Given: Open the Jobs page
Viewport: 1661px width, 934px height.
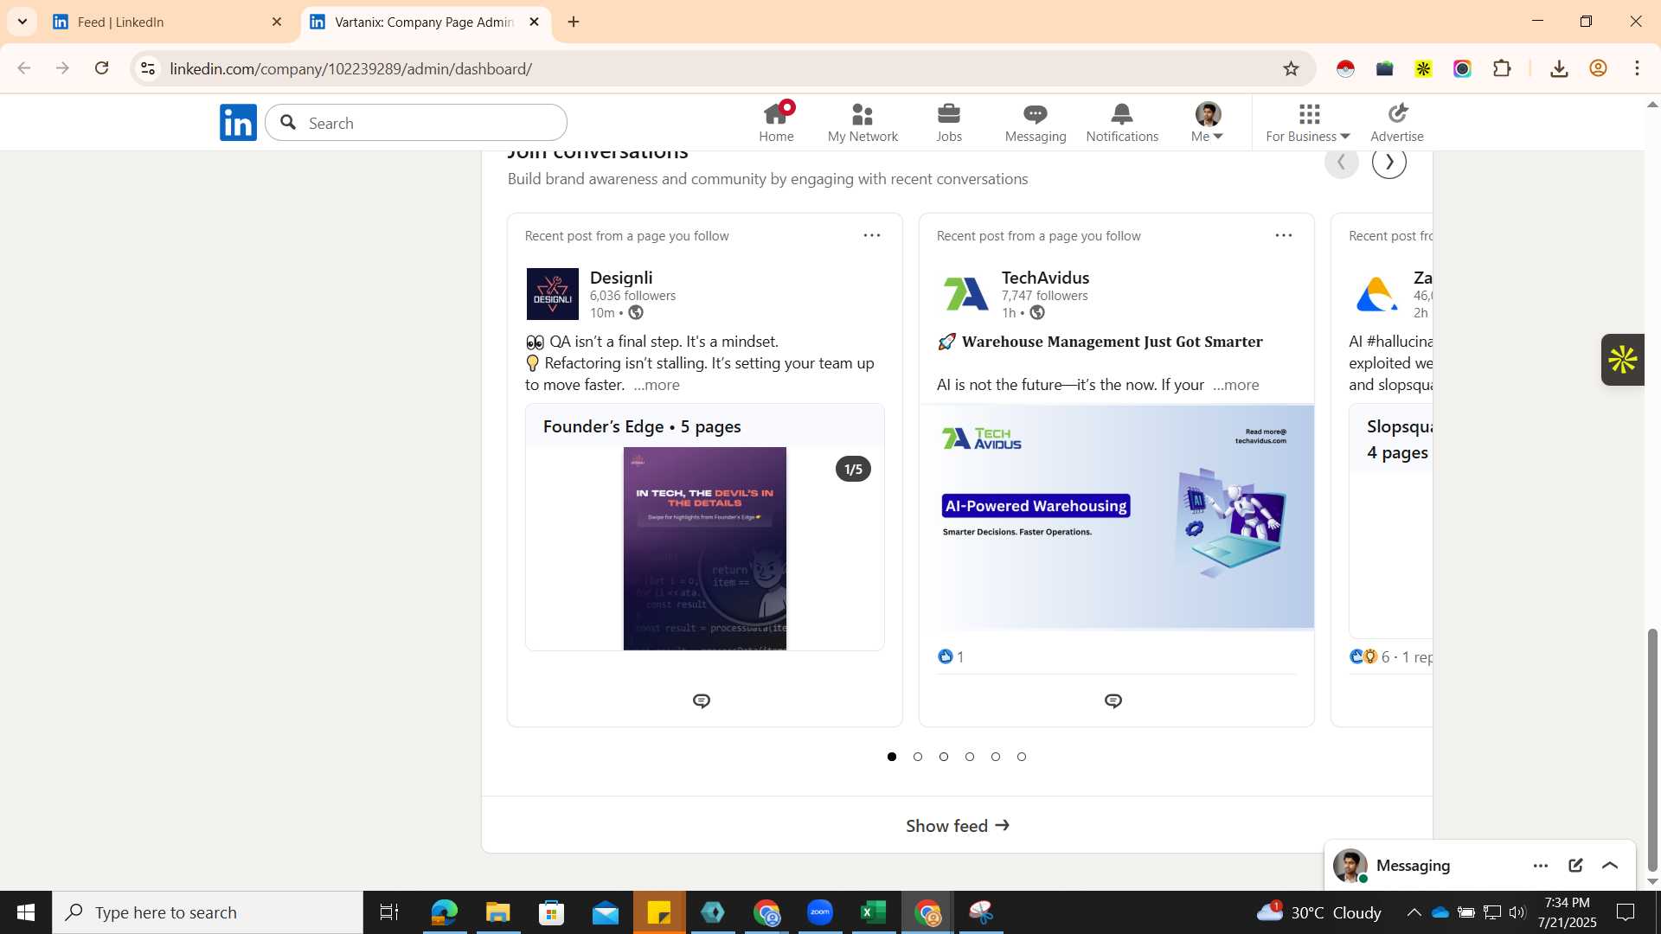Looking at the screenshot, I should click(949, 123).
